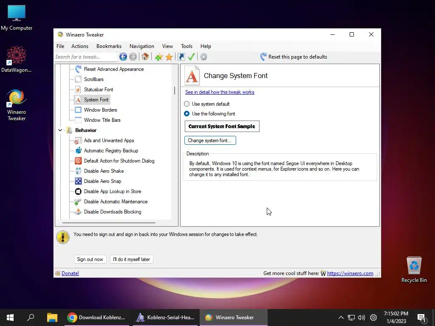Select the Use system default radio button

pos(187,104)
